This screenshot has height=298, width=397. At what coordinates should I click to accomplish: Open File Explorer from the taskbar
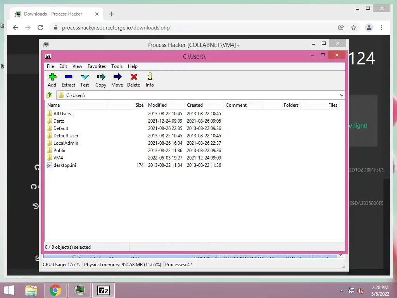(31, 290)
